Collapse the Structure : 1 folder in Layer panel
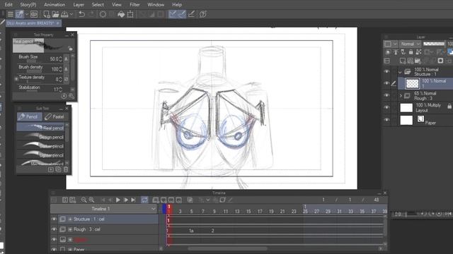 coord(400,72)
